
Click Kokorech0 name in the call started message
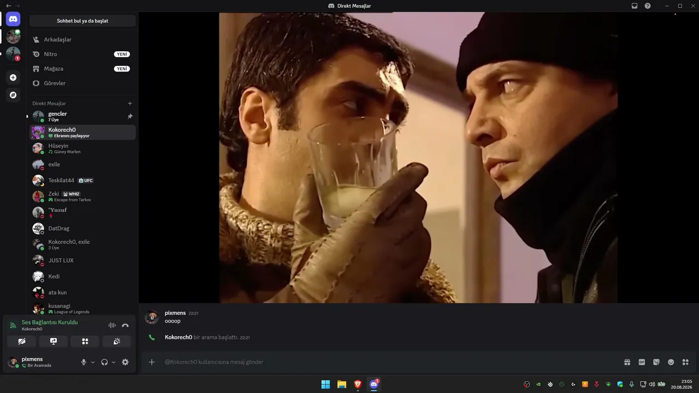[x=179, y=337]
